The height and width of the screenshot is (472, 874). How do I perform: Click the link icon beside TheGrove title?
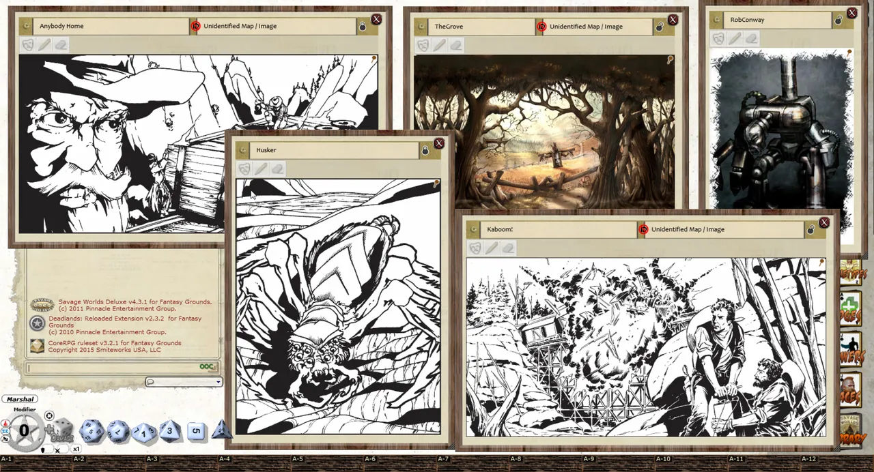tap(422, 26)
